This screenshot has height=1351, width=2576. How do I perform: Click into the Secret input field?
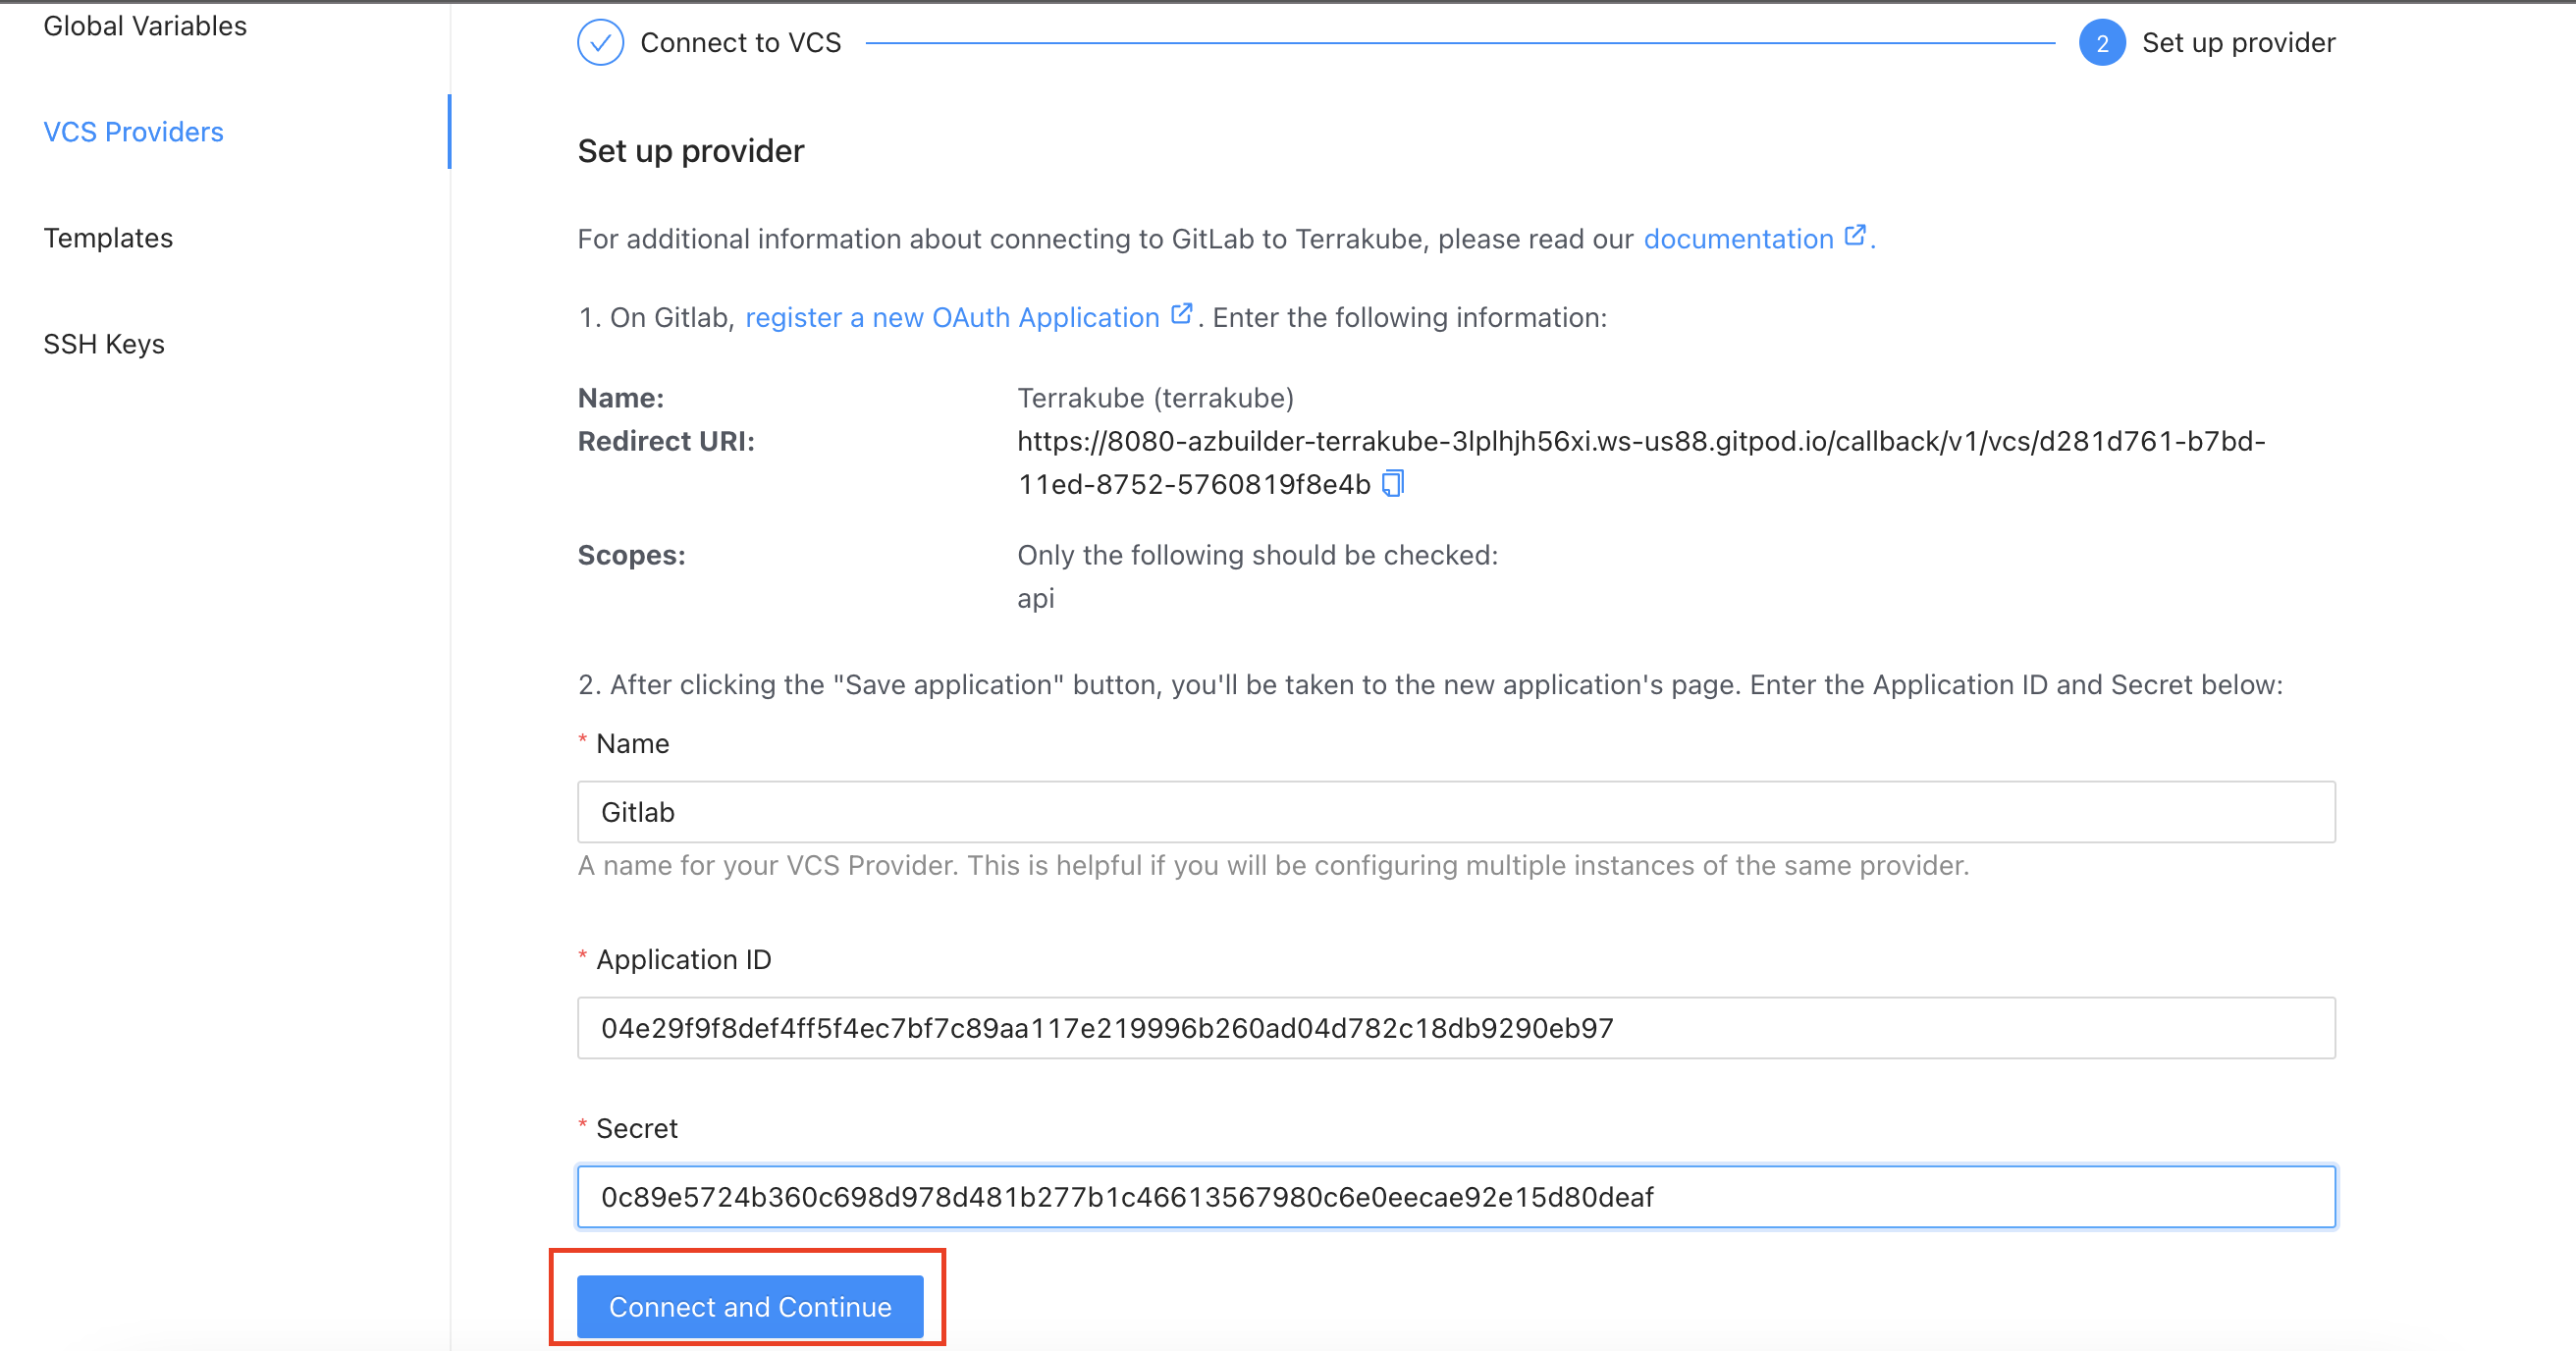click(x=1456, y=1197)
